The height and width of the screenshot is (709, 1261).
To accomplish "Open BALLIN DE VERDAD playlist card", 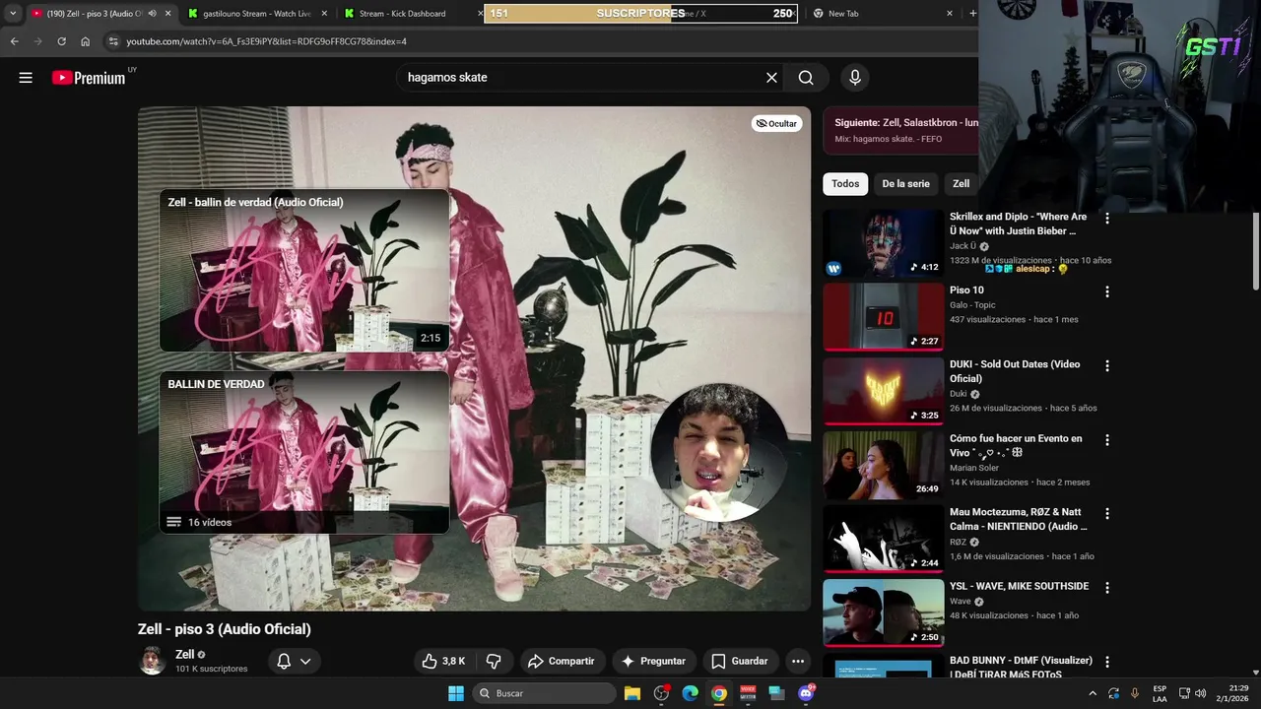I will point(304,452).
